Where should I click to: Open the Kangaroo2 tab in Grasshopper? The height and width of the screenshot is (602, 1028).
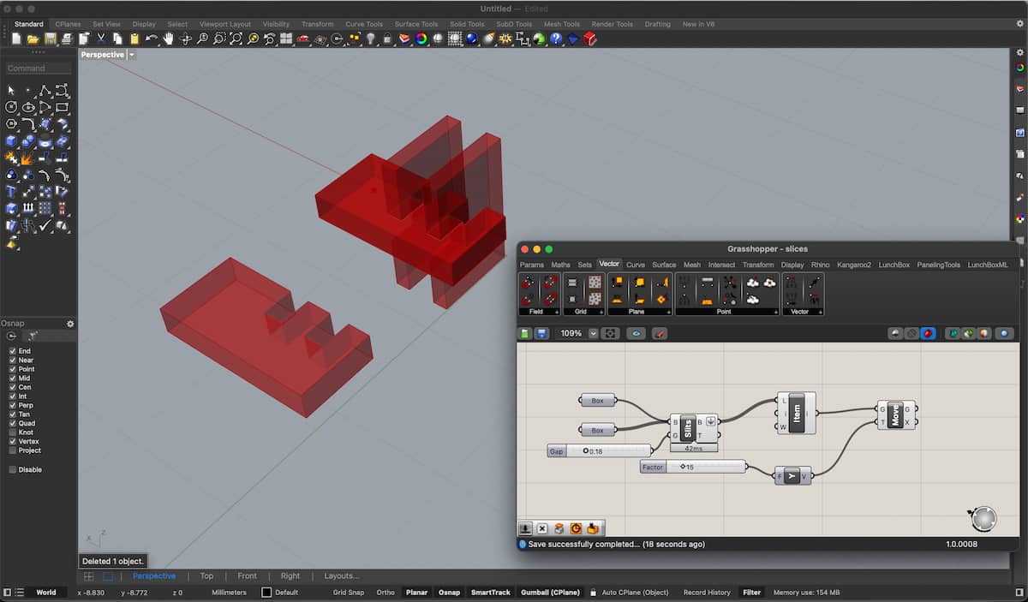[x=853, y=265]
